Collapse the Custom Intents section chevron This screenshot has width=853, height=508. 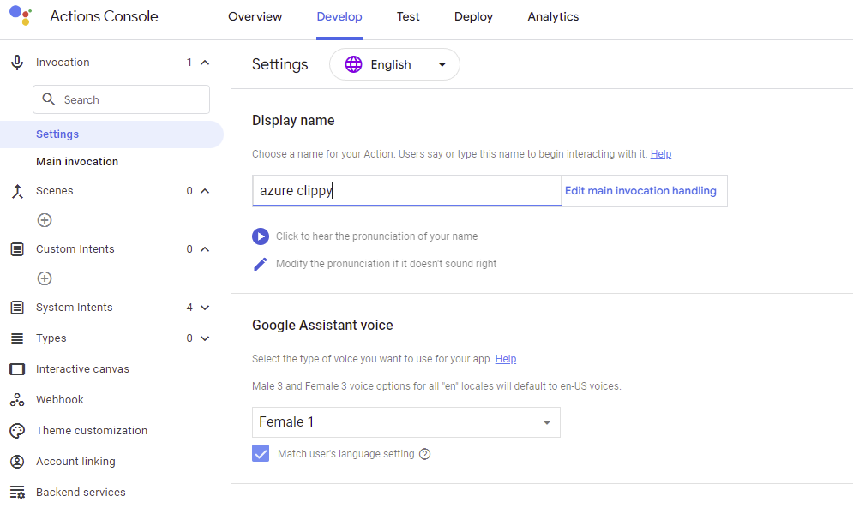205,249
